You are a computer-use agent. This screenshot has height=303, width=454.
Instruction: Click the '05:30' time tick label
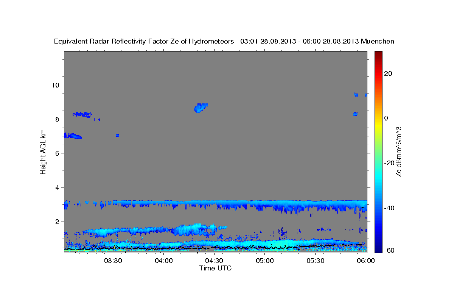(316, 261)
